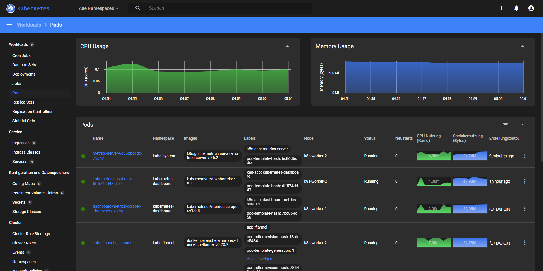The height and width of the screenshot is (271, 543).
Task: Click Alles anzeigen to show all labels
Action: [260, 259]
